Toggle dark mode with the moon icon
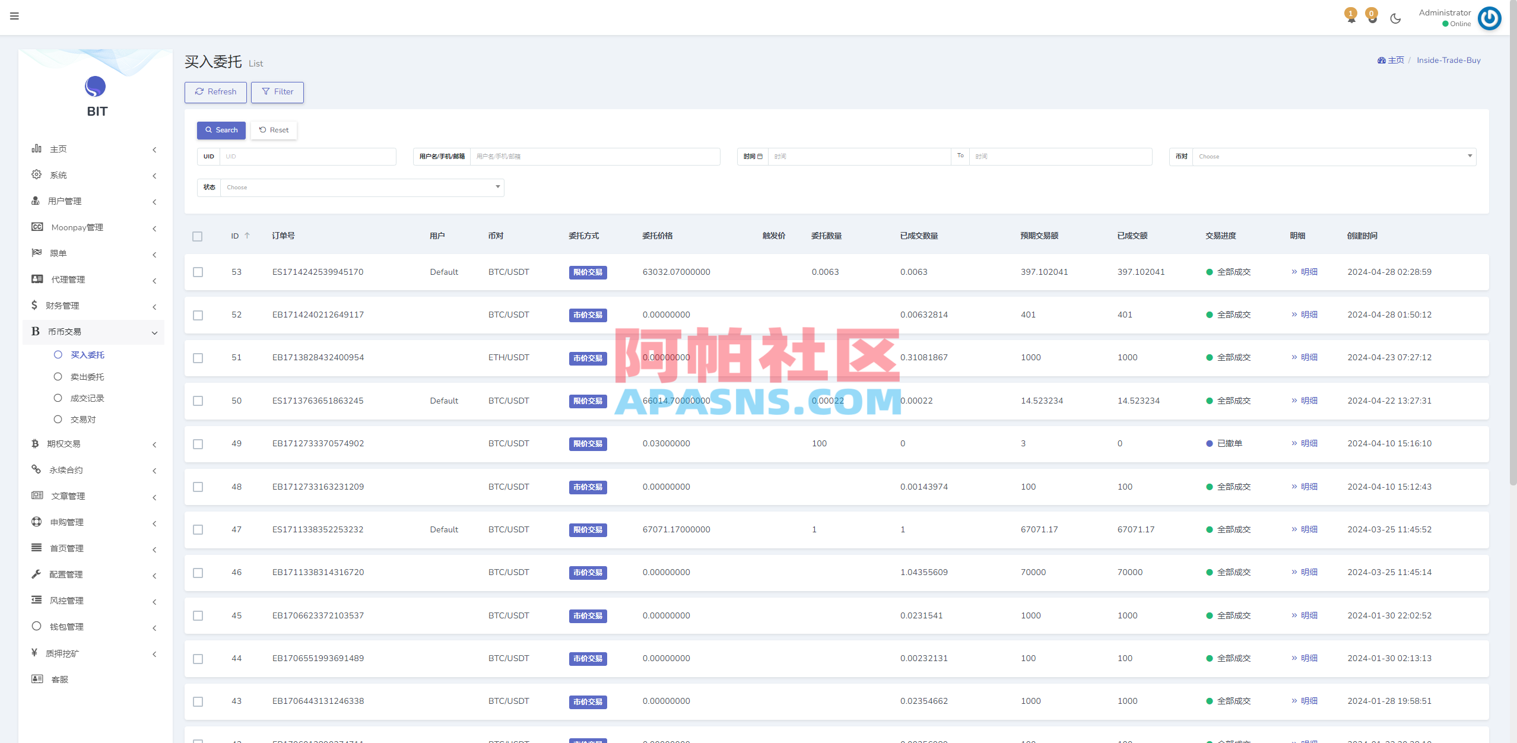1517x743 pixels. 1395,18
